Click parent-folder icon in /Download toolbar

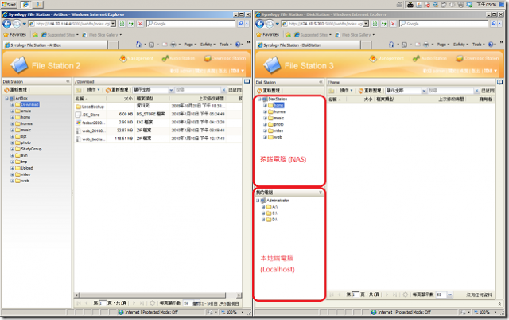click(79, 90)
